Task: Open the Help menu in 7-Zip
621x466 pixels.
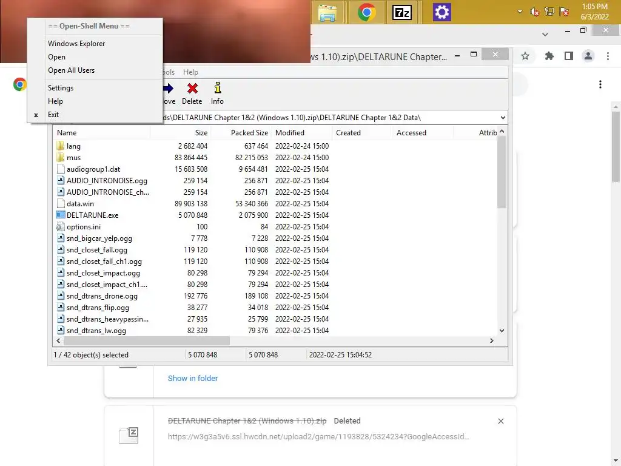Action: [x=190, y=72]
